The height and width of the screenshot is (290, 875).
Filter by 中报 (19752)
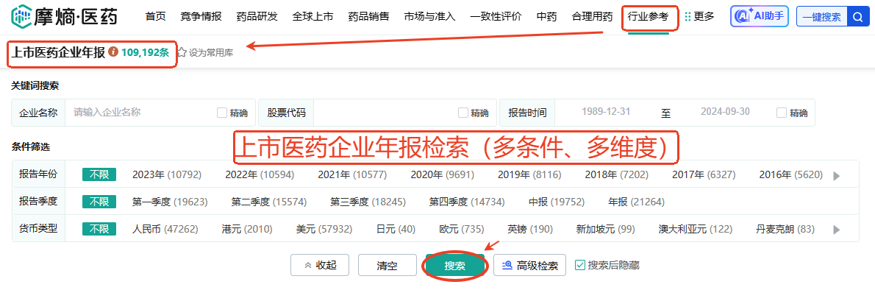557,202
